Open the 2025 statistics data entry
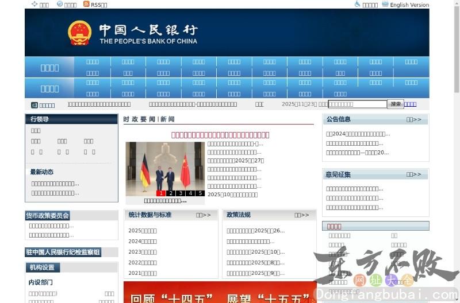 143,231
